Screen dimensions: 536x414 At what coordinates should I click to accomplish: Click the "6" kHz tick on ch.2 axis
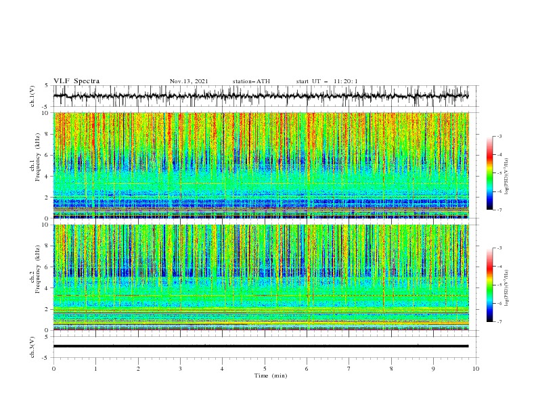[x=47, y=267]
